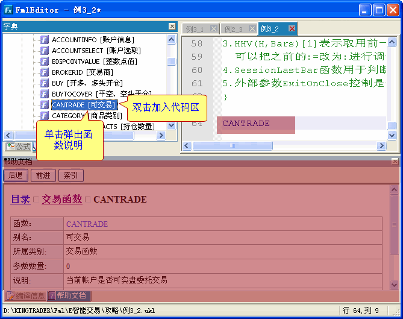The height and width of the screenshot is (319, 403).
Task: Click the ACCOUNTINFO function icon
Action: tap(44, 40)
